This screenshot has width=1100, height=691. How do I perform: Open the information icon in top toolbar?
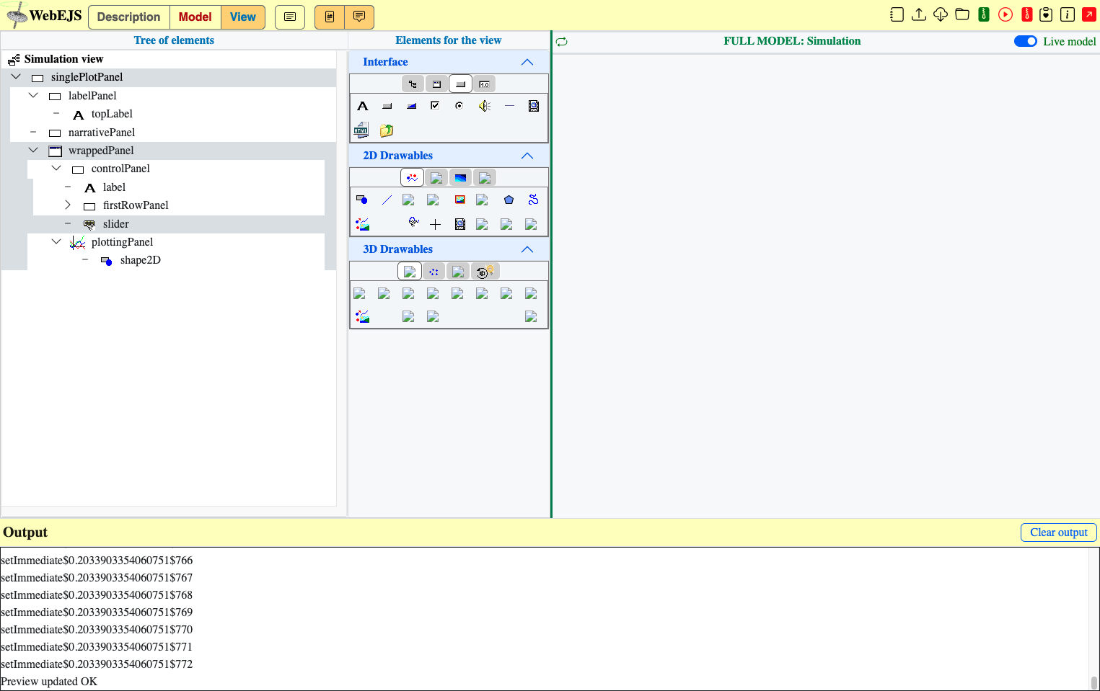pyautogui.click(x=1068, y=14)
